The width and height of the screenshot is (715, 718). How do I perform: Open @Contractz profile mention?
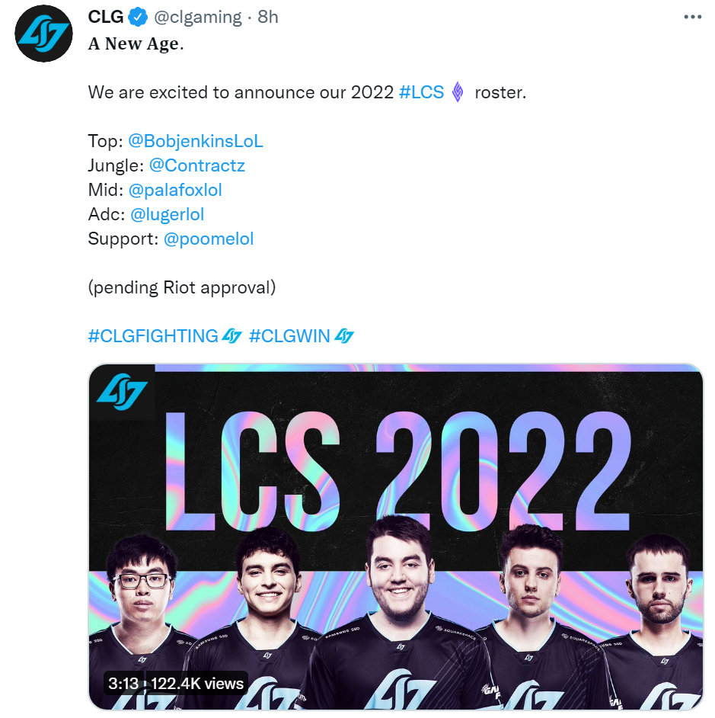[x=197, y=165]
